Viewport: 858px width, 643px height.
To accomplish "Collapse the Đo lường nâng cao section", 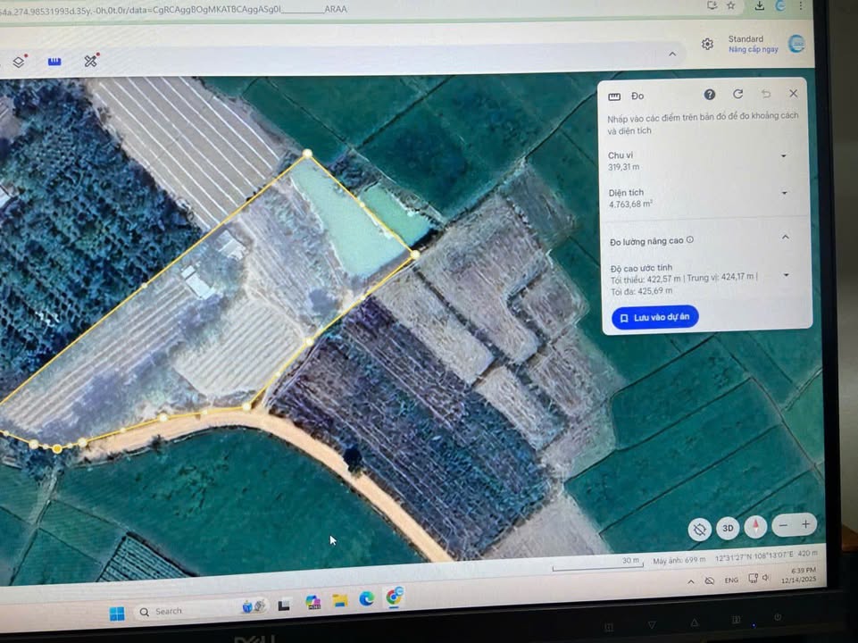I will pyautogui.click(x=785, y=237).
